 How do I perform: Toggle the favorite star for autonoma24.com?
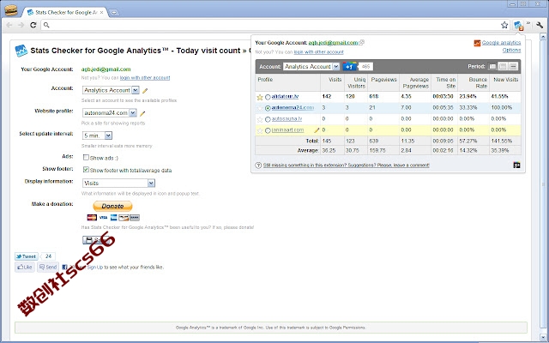pos(260,108)
